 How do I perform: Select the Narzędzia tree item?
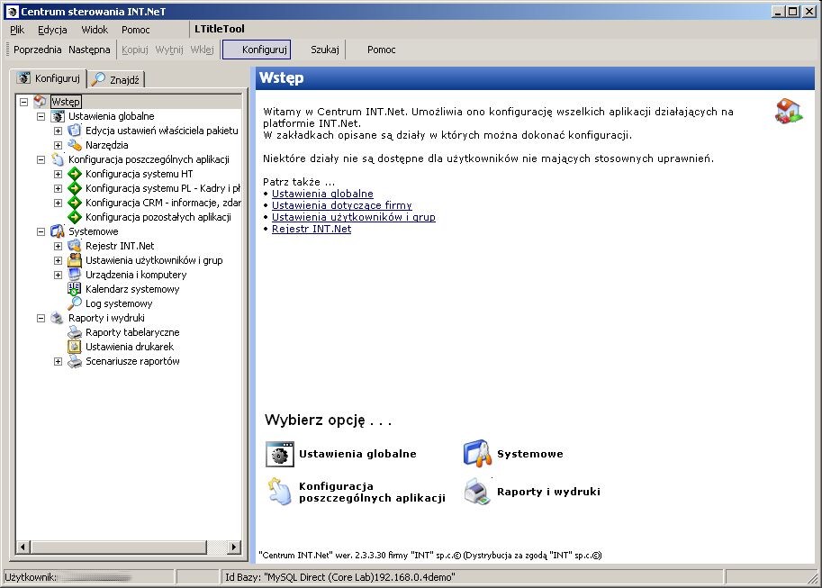[x=107, y=145]
